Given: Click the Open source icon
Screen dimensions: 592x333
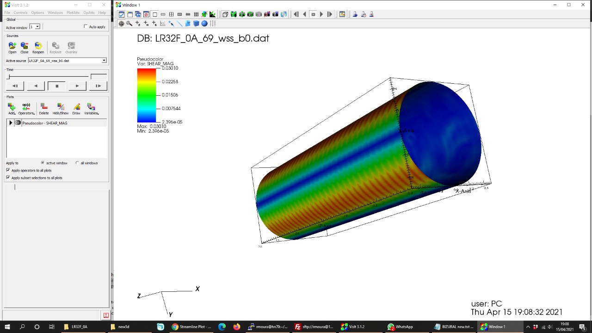Looking at the screenshot, I should coord(12,46).
